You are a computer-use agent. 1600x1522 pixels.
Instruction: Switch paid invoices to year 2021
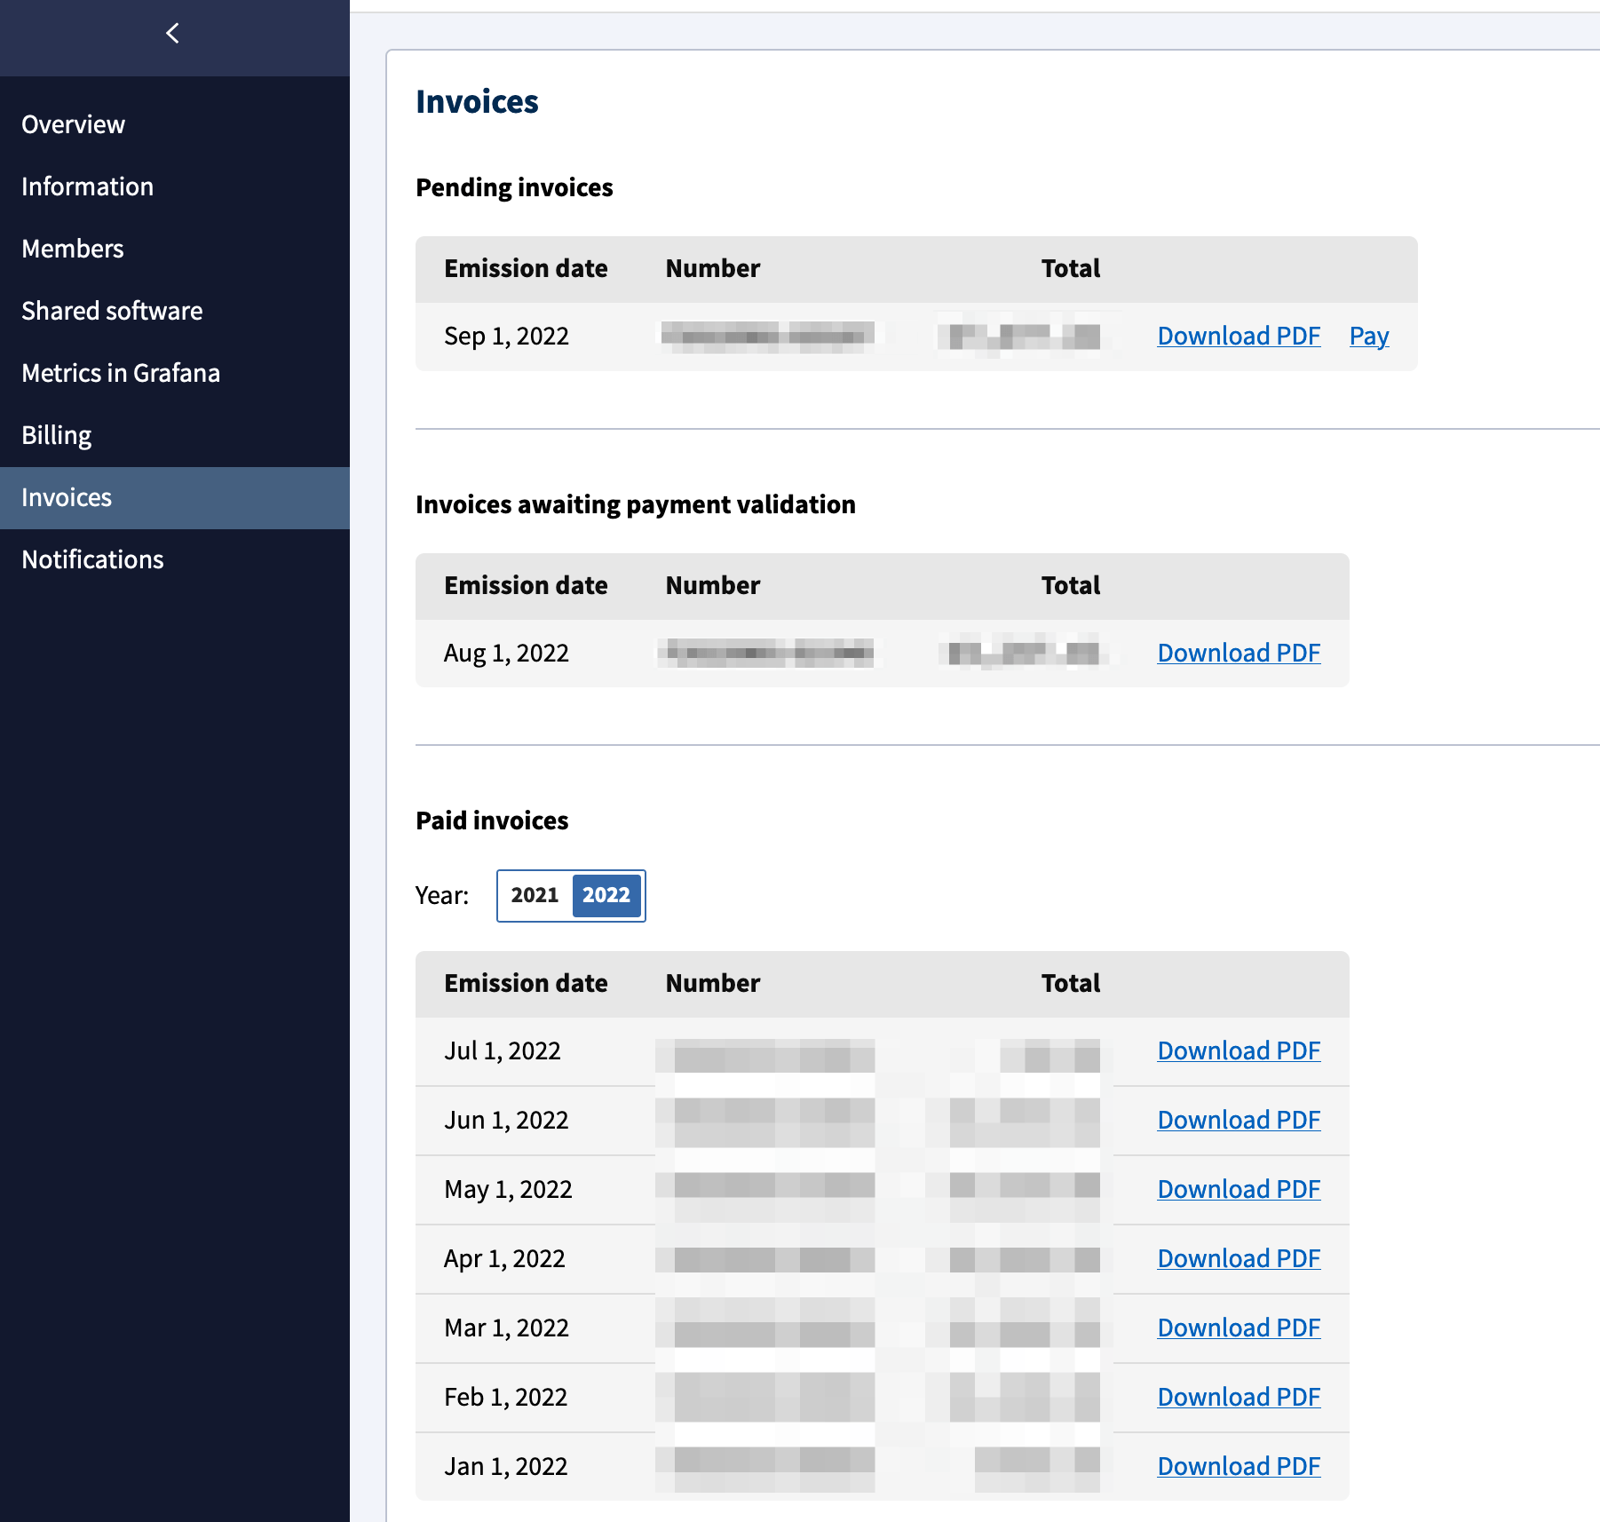point(535,896)
